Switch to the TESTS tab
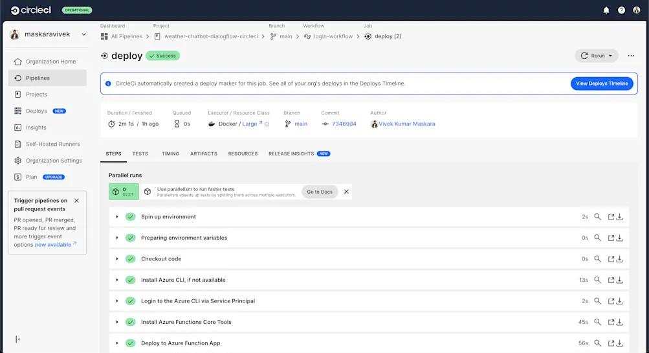Image resolution: width=649 pixels, height=353 pixels. (140, 154)
